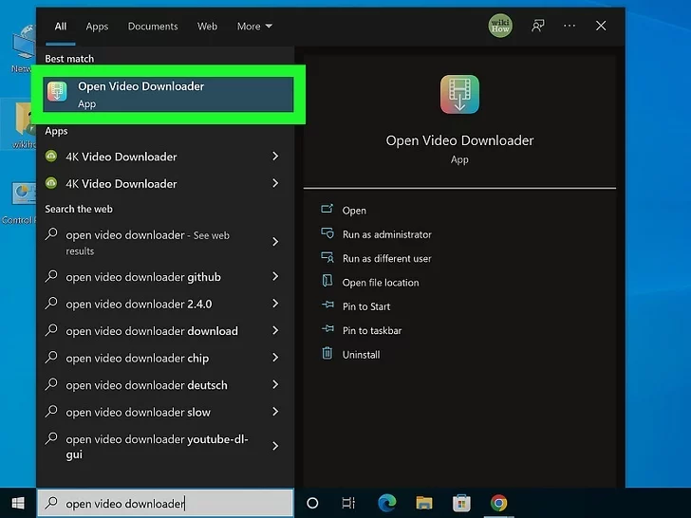Launch Microsoft Edge from the taskbar

pyautogui.click(x=387, y=503)
